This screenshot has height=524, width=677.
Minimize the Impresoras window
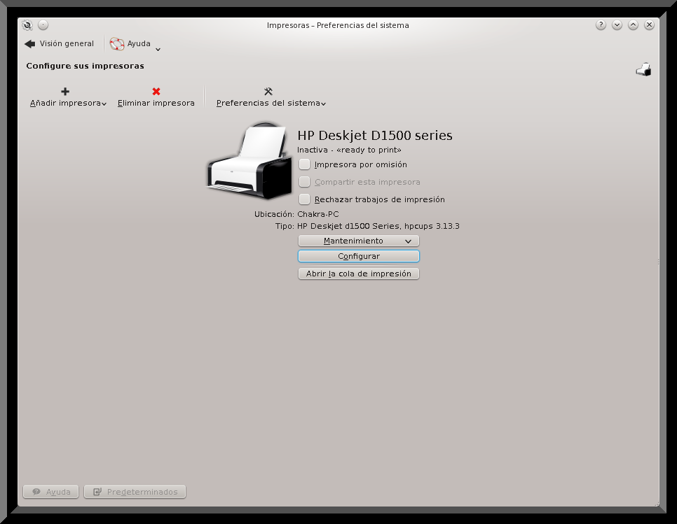[617, 25]
